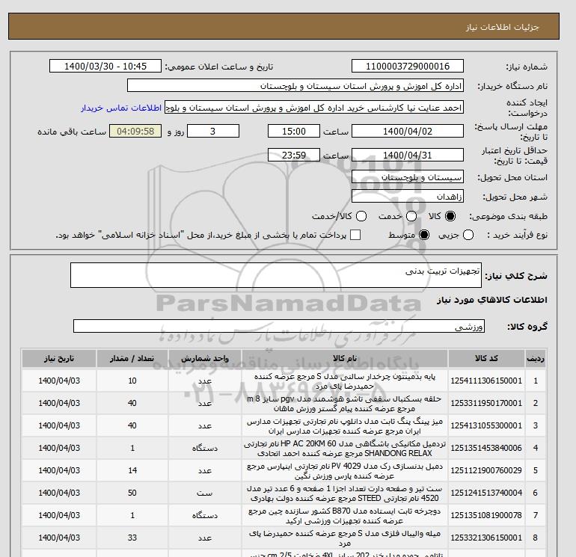The image size is (576, 557).
Task: Click the B870 stationary bike item name
Action: coord(345,516)
